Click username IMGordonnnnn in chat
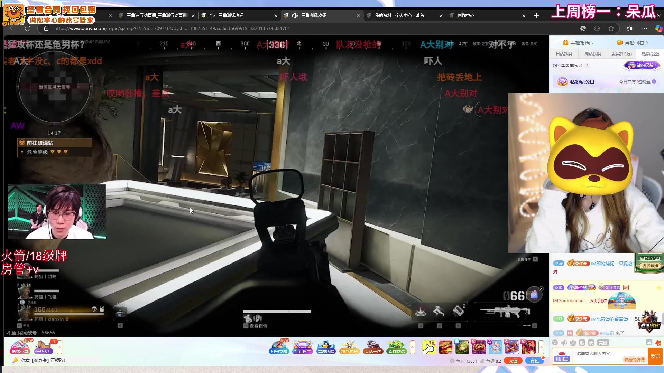The height and width of the screenshot is (373, 664). coord(568,301)
